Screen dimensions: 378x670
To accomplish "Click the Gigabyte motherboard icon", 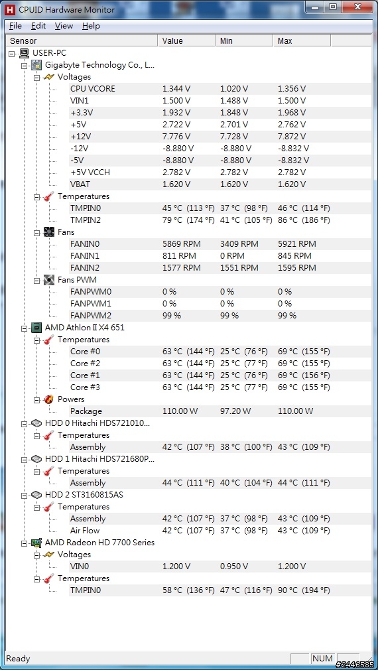I will point(36,66).
